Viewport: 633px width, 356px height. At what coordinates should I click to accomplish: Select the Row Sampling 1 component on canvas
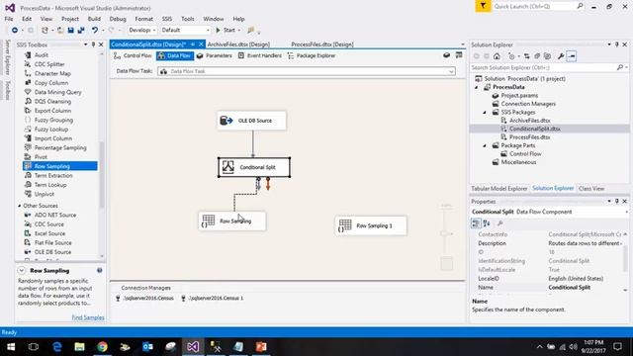tap(371, 225)
